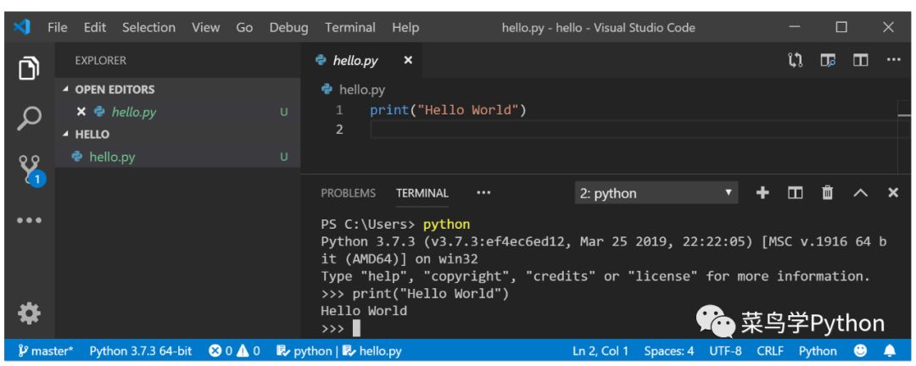Kill terminal with trash icon
Viewport: 916px width, 366px height.
[827, 192]
